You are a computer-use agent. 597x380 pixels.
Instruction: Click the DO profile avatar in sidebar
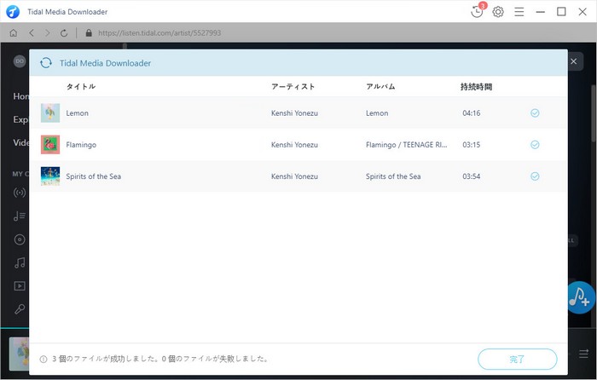pyautogui.click(x=20, y=60)
